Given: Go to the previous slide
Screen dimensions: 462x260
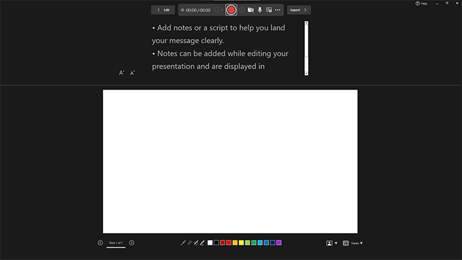Looking at the screenshot, I should 100,243.
